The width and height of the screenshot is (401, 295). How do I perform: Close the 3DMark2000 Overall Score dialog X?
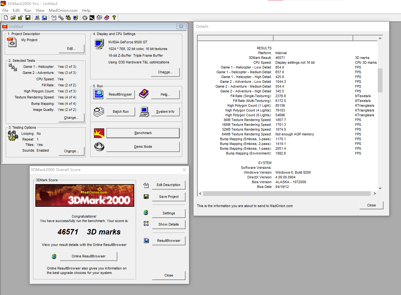click(x=184, y=170)
